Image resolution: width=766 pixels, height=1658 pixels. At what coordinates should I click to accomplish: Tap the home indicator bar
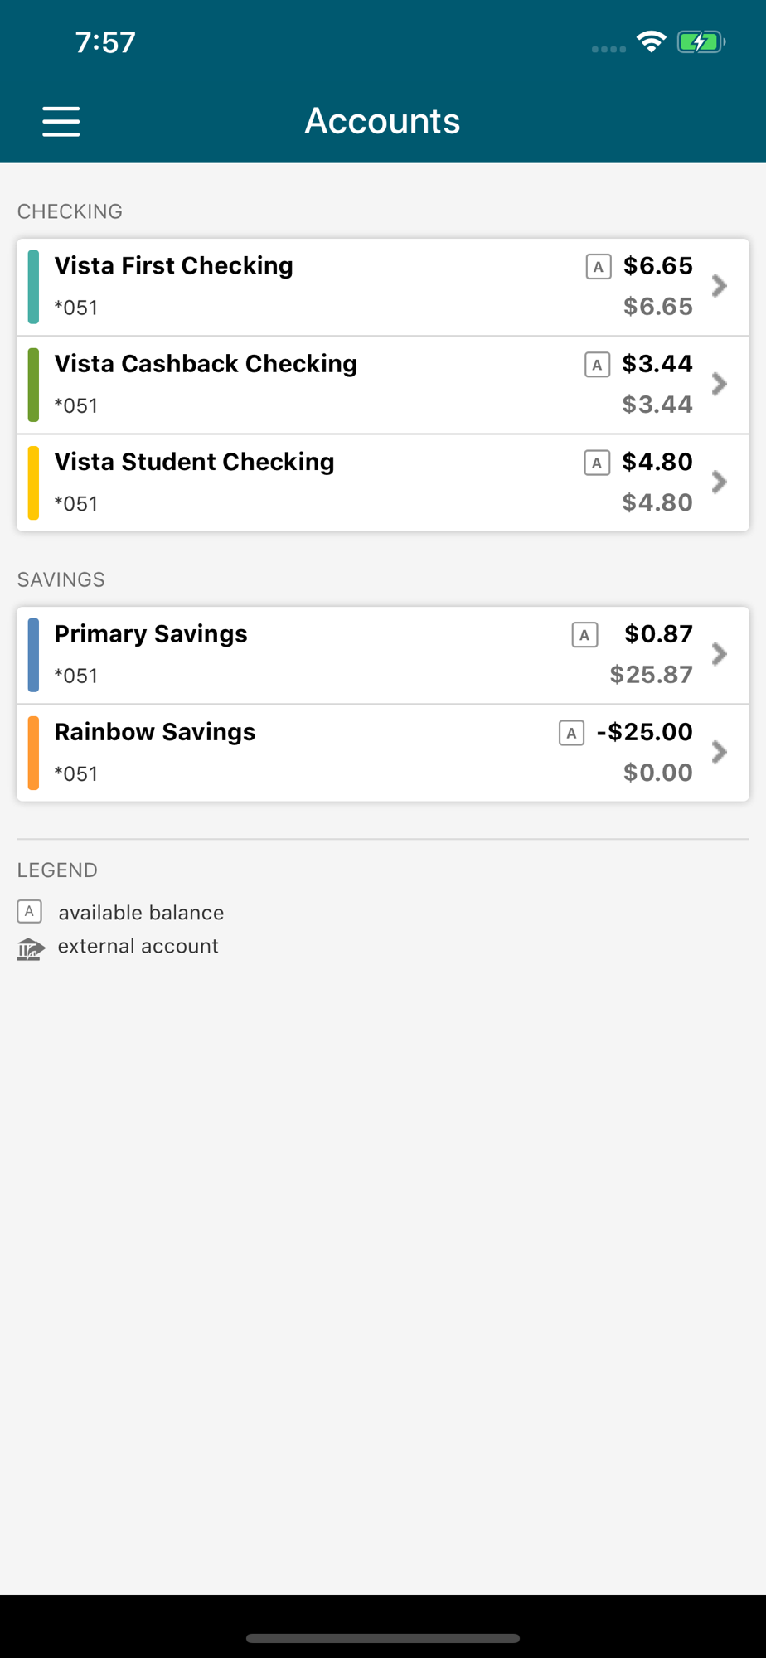(383, 1638)
